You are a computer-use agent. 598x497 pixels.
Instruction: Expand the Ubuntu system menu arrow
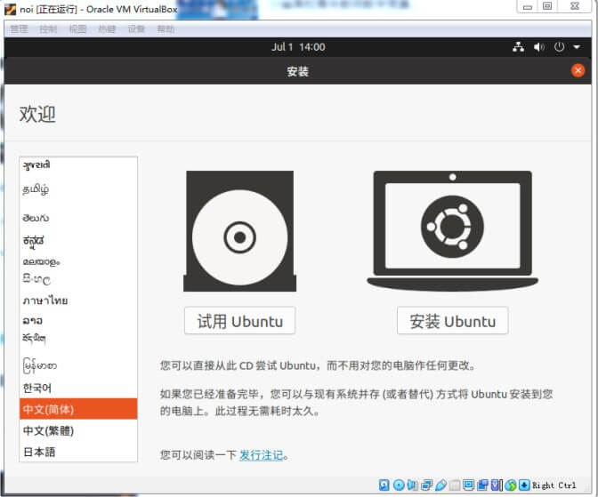pyautogui.click(x=577, y=47)
